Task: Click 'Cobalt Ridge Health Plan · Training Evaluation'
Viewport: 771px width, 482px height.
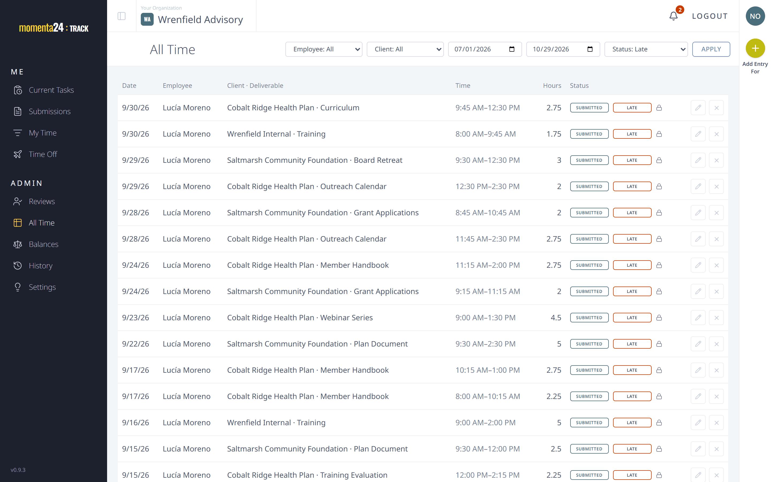Action: [x=307, y=475]
